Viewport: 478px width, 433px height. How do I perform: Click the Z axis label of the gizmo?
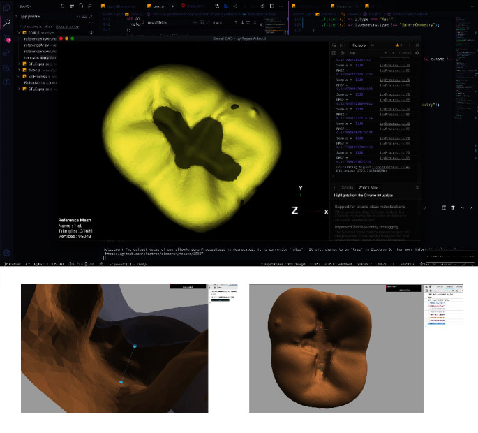click(x=294, y=210)
